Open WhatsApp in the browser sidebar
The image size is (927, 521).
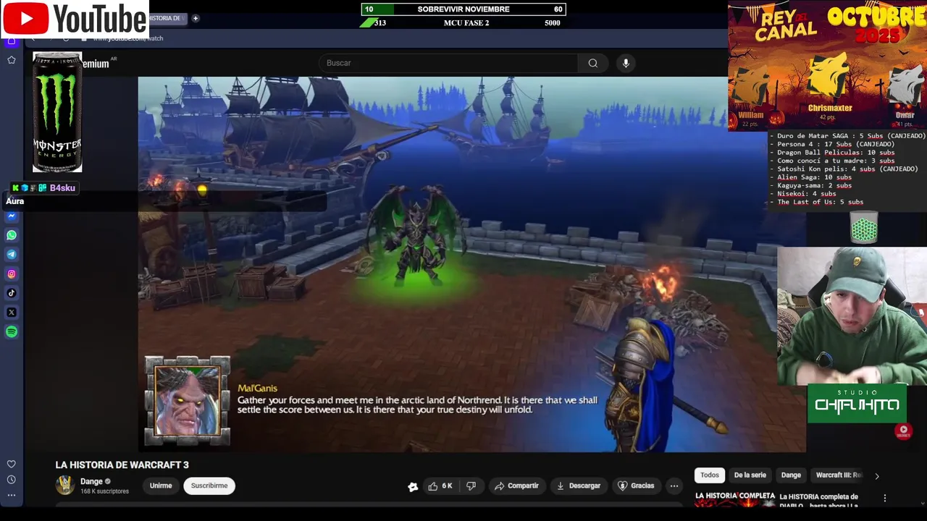12,235
